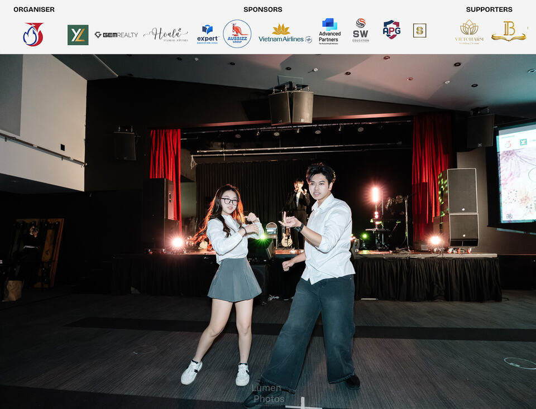
Task: Click the SUPPORTERS heading
Action: [489, 9]
